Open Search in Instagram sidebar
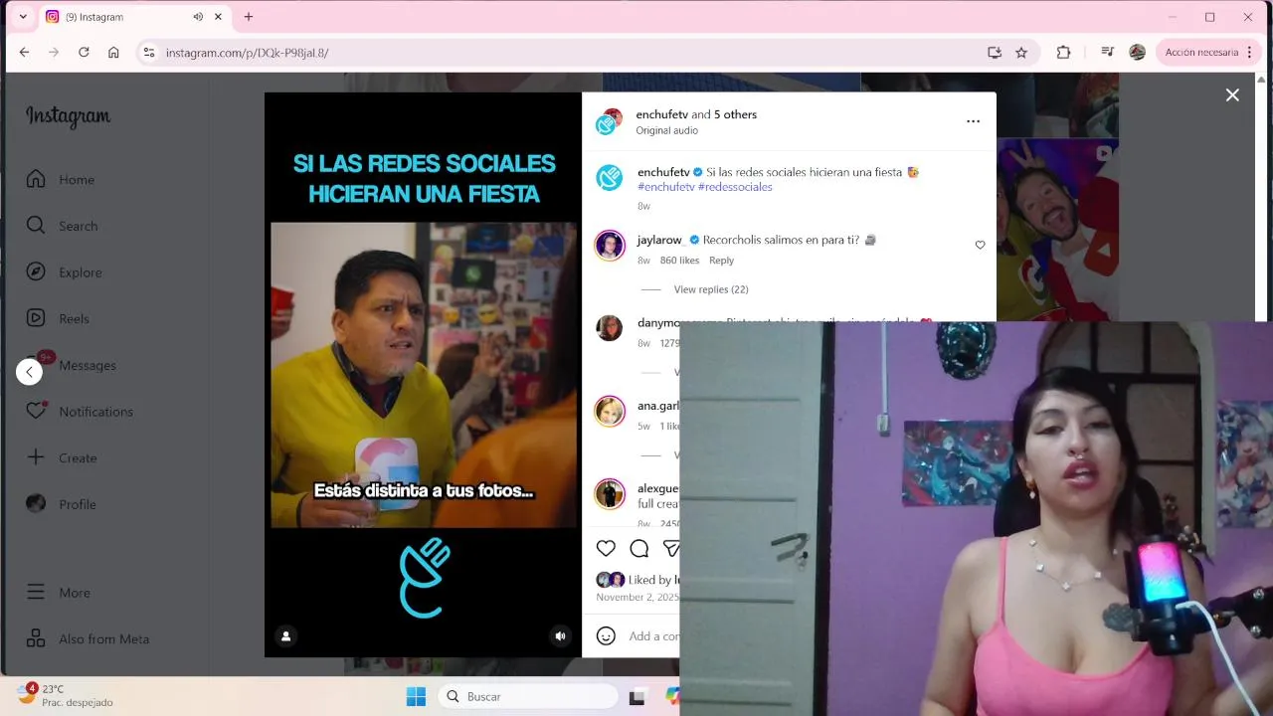This screenshot has height=716, width=1273. tap(62, 226)
